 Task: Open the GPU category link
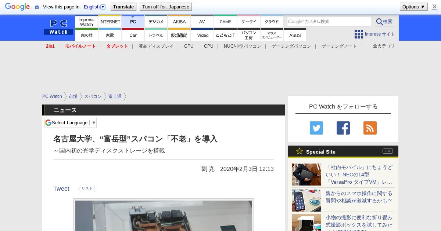click(x=189, y=46)
